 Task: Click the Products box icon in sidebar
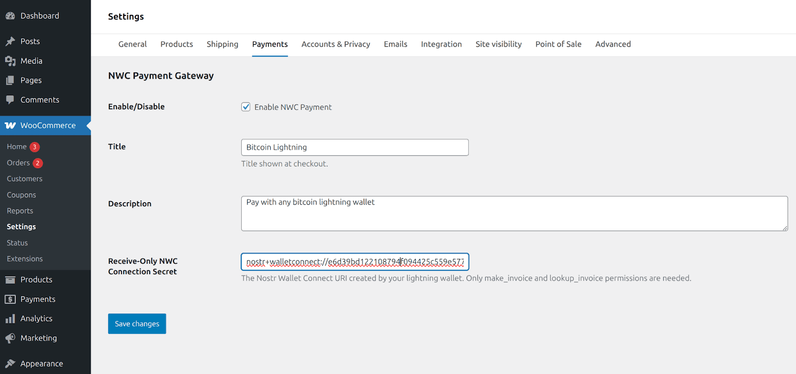tap(10, 280)
